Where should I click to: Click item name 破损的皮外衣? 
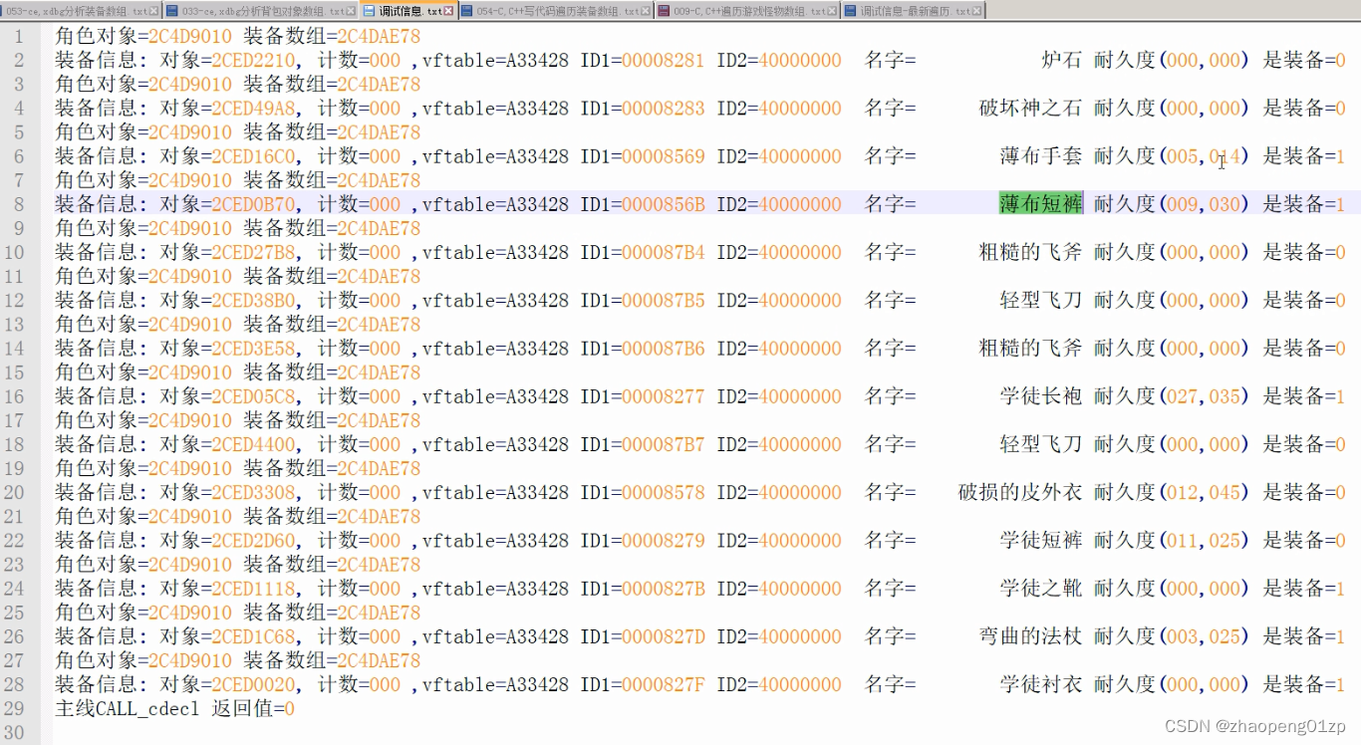pyautogui.click(x=1020, y=492)
